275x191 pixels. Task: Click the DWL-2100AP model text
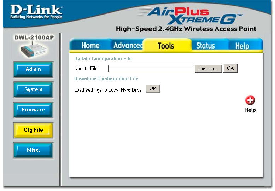(x=34, y=37)
